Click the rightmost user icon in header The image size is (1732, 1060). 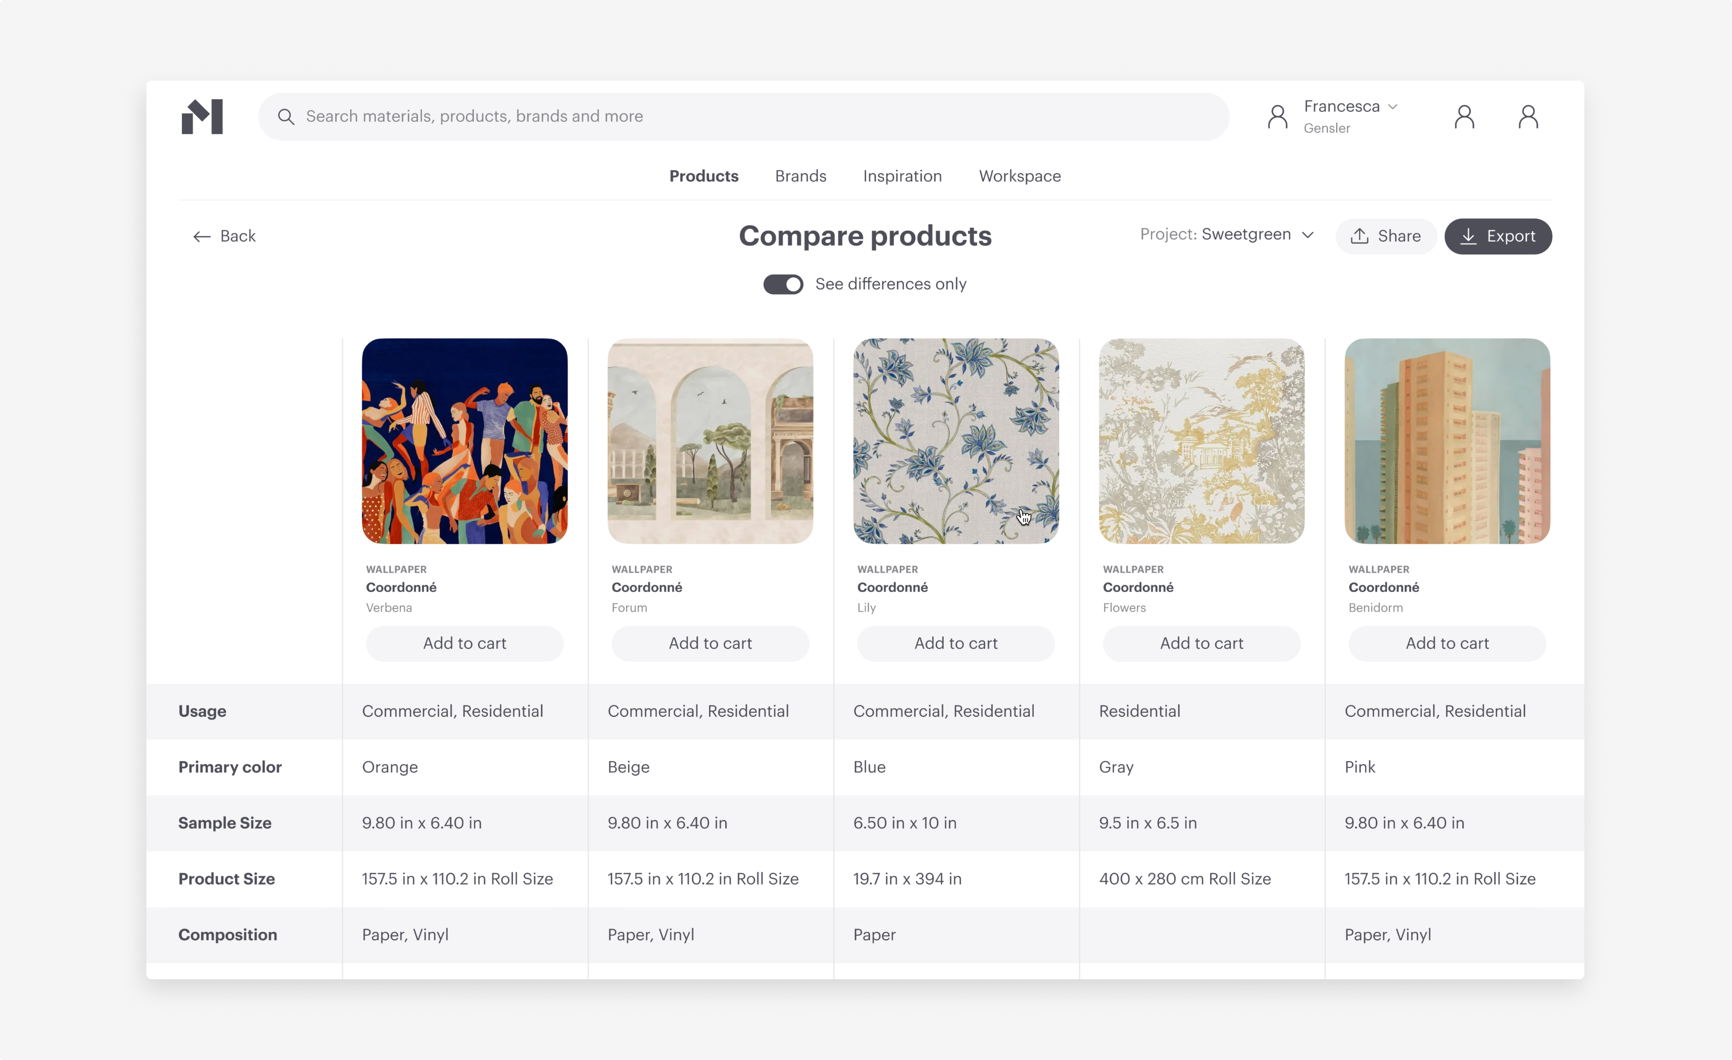point(1528,117)
